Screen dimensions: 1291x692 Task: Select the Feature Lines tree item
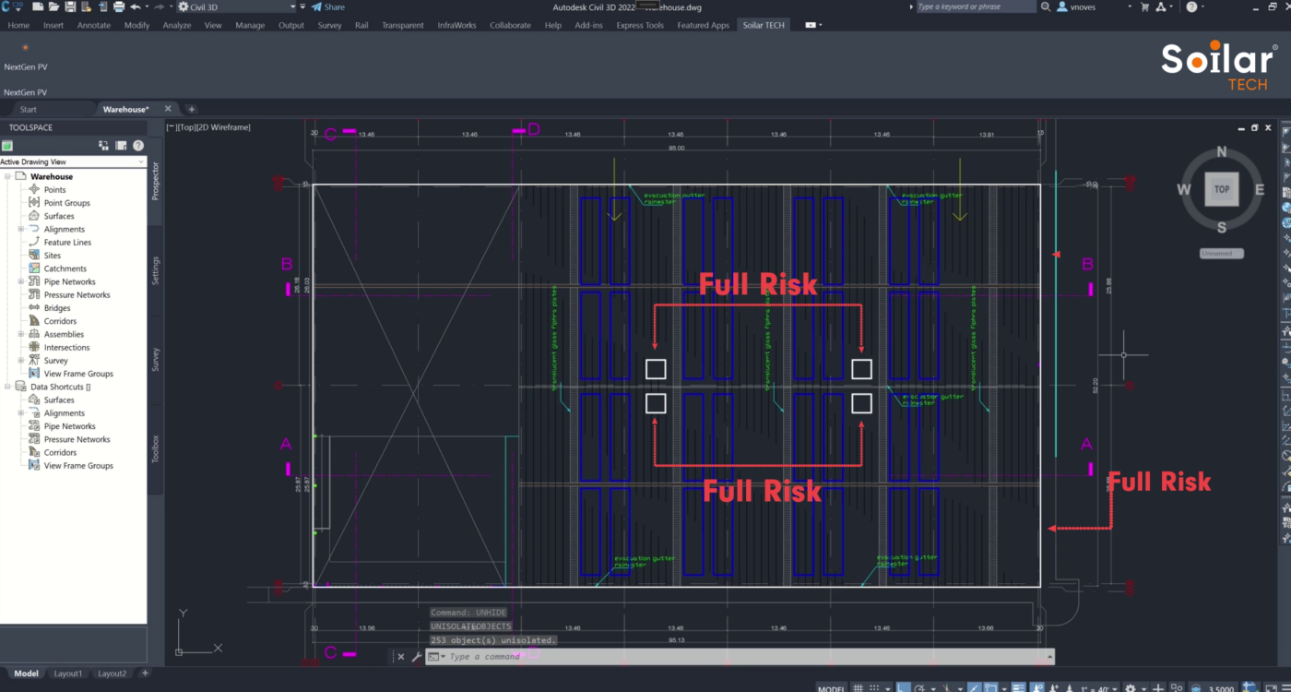[67, 243]
